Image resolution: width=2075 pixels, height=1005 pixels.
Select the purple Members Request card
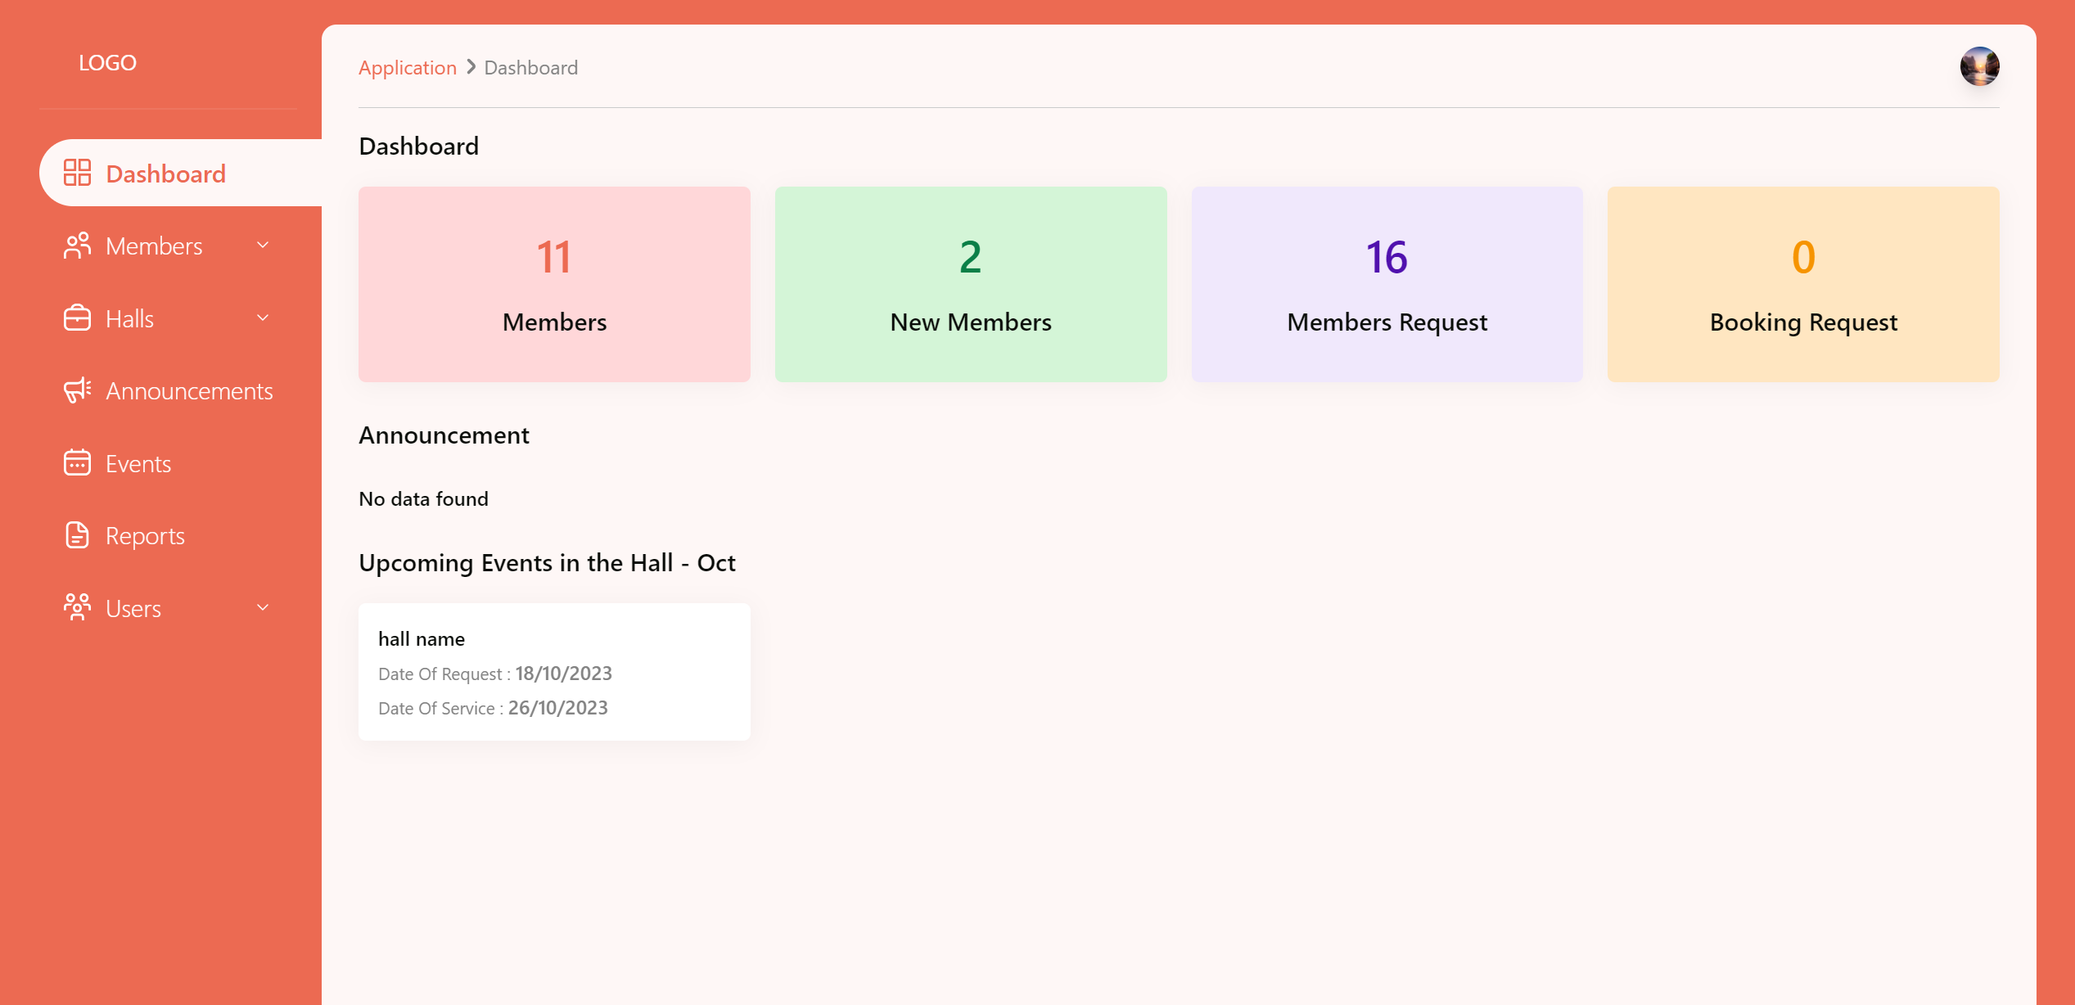1387,284
